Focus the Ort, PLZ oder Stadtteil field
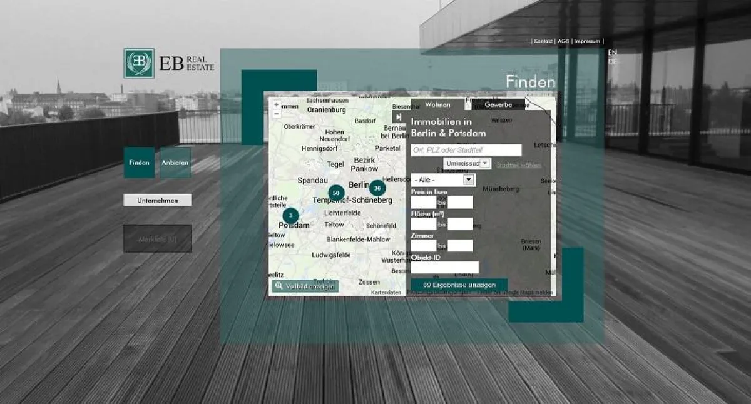751x404 pixels. [466, 150]
